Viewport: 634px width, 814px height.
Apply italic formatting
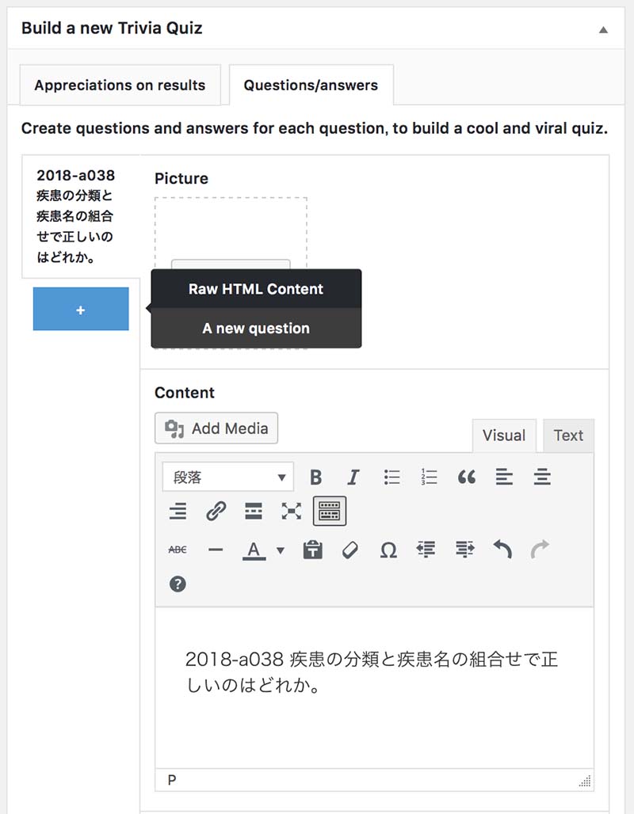point(353,477)
